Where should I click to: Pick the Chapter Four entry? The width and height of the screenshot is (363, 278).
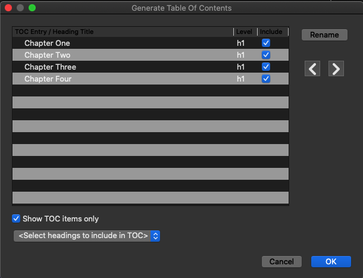pyautogui.click(x=49, y=79)
